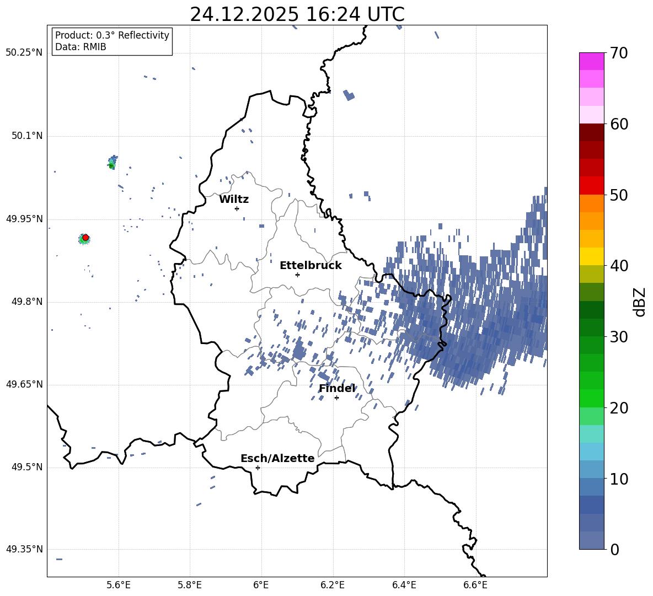This screenshot has height=596, width=653.
Task: Click the 40 colorbar tick label
Action: click(619, 266)
